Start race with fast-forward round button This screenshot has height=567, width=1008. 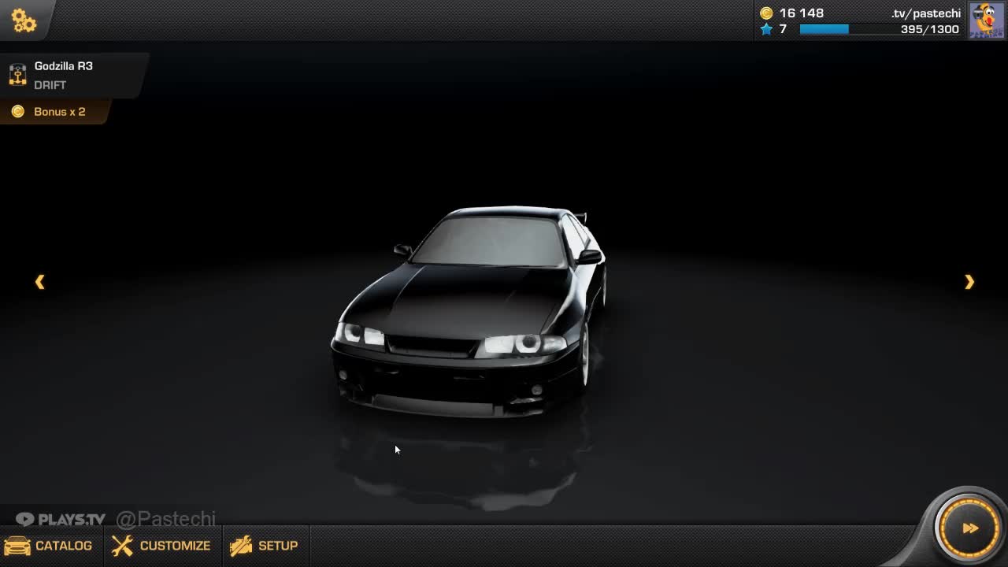click(969, 528)
